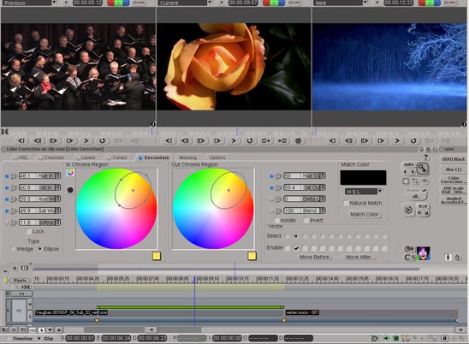This screenshot has width=469, height=344.
Task: Check the Natural Match checkbox
Action: 346,203
